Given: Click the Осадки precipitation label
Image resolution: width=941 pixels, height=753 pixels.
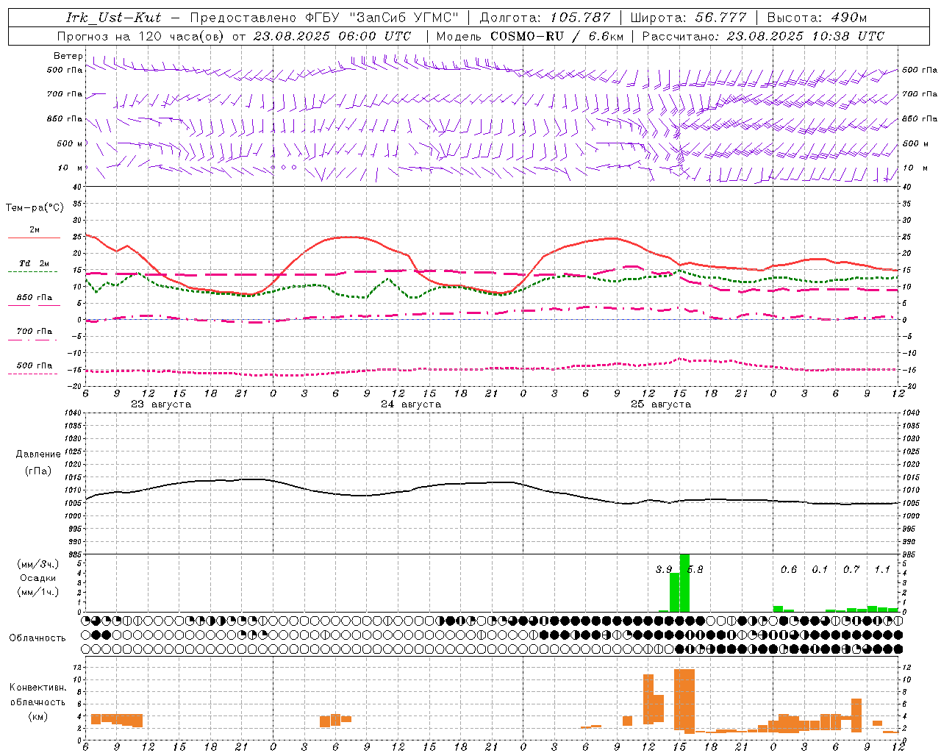Looking at the screenshot, I should click(x=38, y=578).
